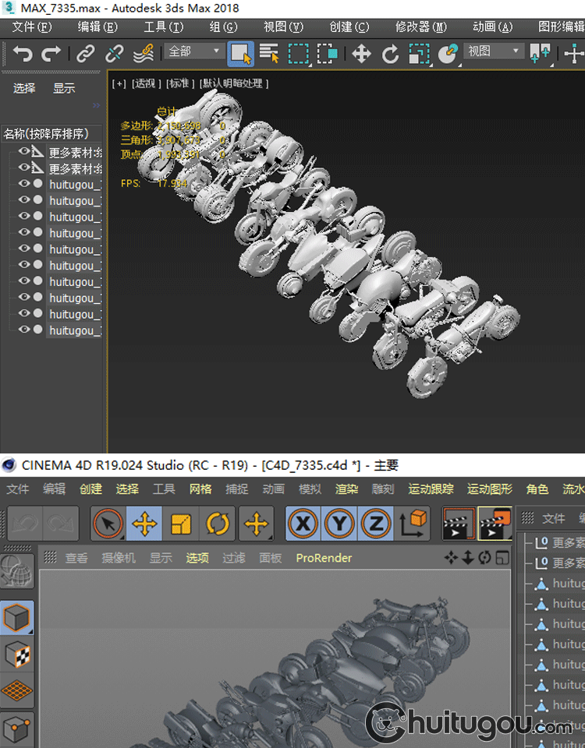Click the Render View clapperboard icon

458,524
